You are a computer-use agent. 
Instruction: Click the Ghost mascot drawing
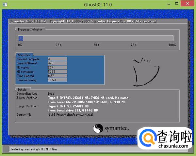146,71
